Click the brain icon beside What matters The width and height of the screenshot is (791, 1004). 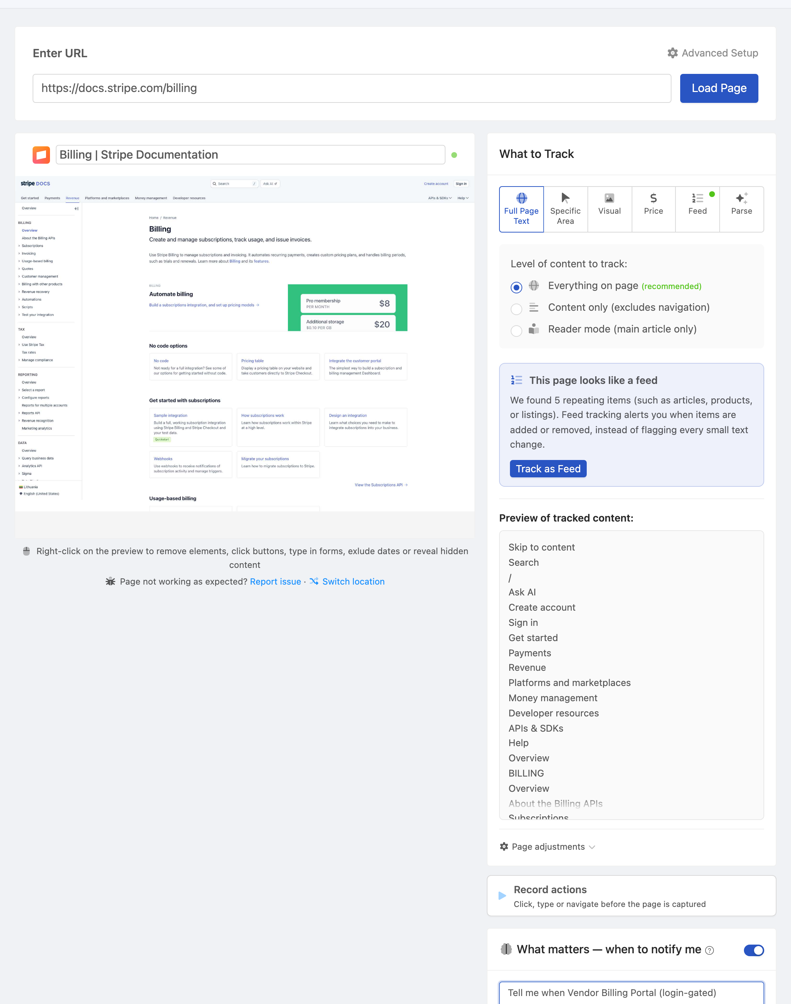tap(506, 949)
